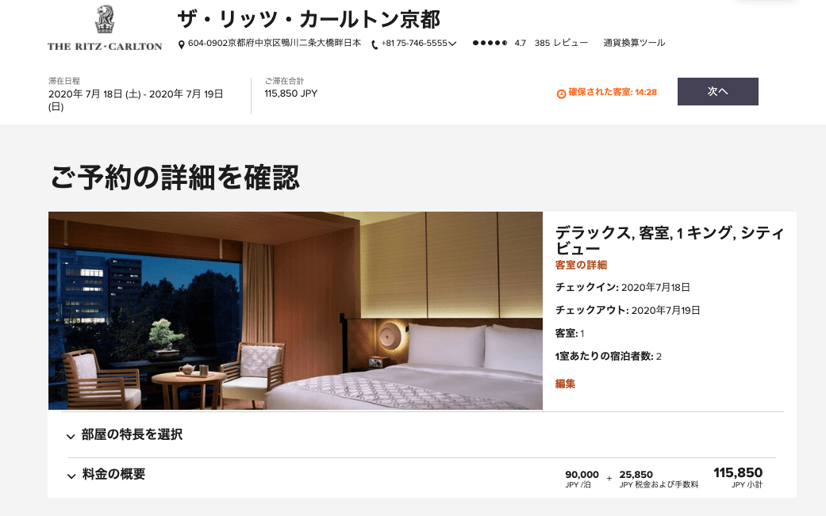The width and height of the screenshot is (826, 516).
Task: Click the phone number +81 75-746-5555
Action: pyautogui.click(x=414, y=43)
